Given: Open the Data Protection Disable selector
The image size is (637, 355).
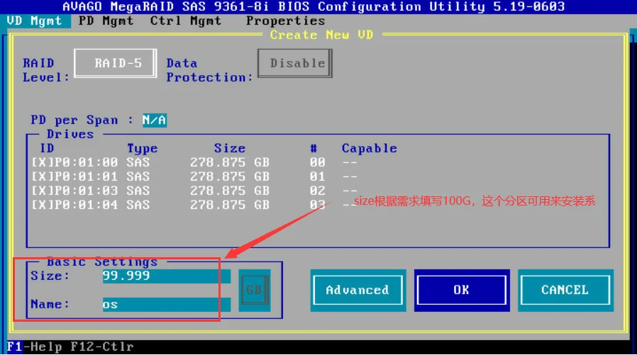Looking at the screenshot, I should pyautogui.click(x=295, y=63).
